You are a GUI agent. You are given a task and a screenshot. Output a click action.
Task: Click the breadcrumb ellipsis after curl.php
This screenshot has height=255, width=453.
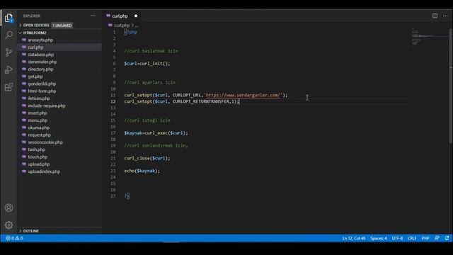137,25
